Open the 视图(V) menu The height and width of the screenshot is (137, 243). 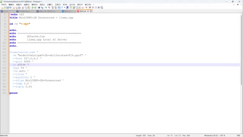(x=27, y=5)
